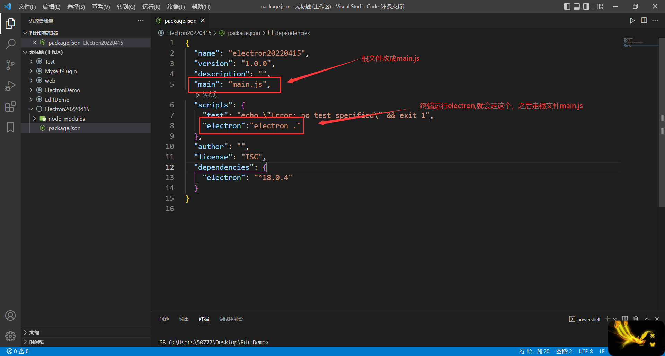This screenshot has width=665, height=356.
Task: Select package.json in the Electron20220415 tree
Action: click(86, 128)
